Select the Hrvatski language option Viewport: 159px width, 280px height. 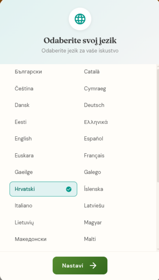tap(43, 189)
